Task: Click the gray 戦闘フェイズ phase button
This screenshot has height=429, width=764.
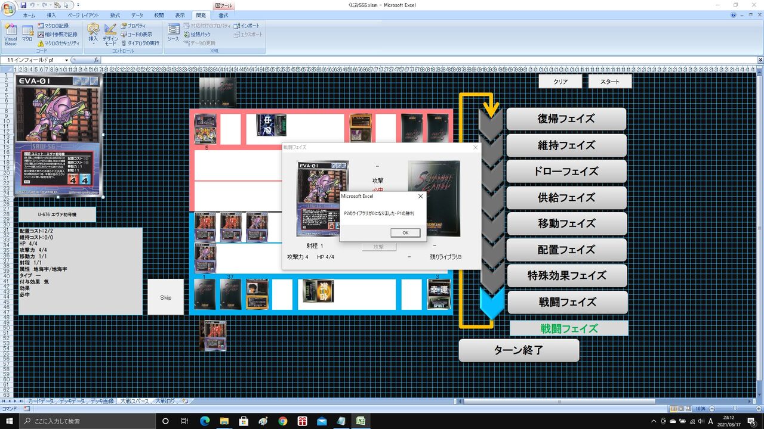Action: [x=566, y=302]
